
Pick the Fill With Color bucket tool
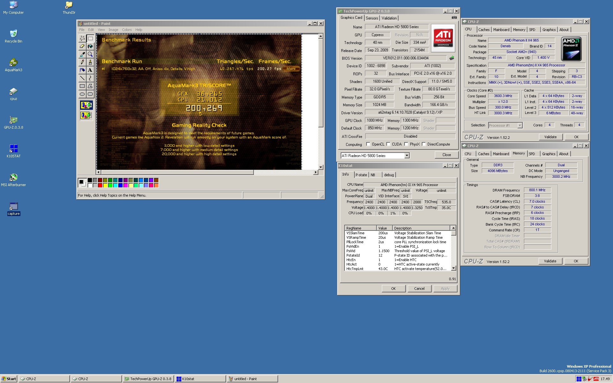[x=90, y=46]
